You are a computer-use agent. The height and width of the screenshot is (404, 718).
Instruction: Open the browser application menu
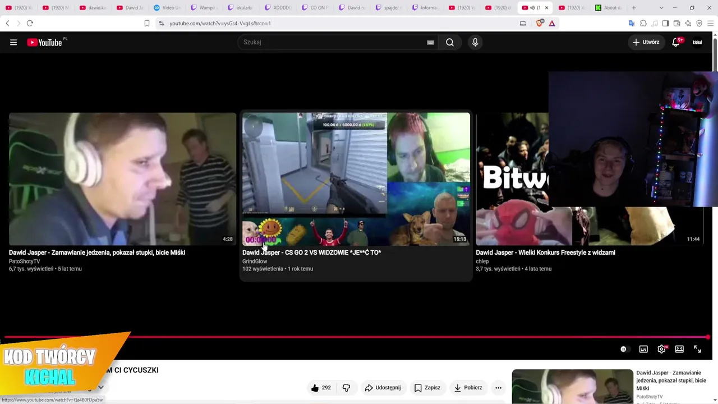coord(711,23)
